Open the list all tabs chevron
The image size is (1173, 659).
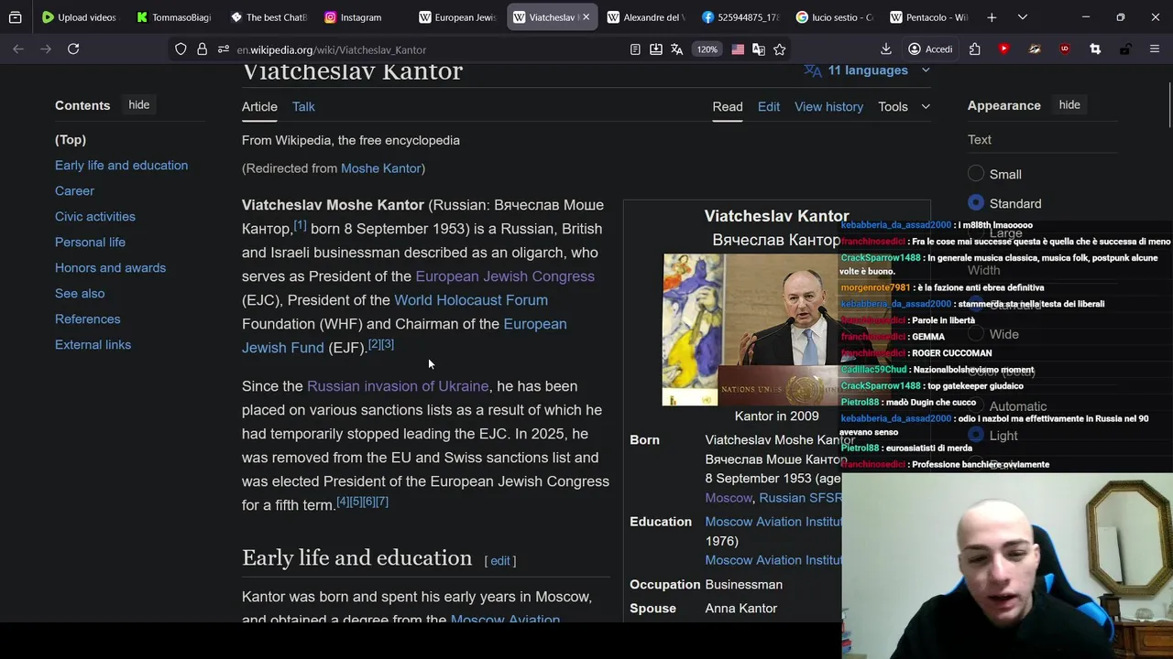click(1023, 17)
